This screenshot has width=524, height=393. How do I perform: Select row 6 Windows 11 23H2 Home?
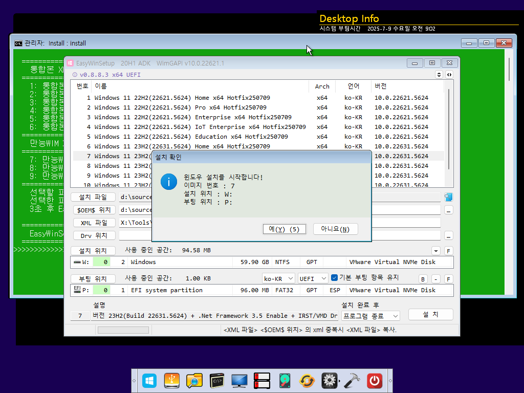(258, 146)
